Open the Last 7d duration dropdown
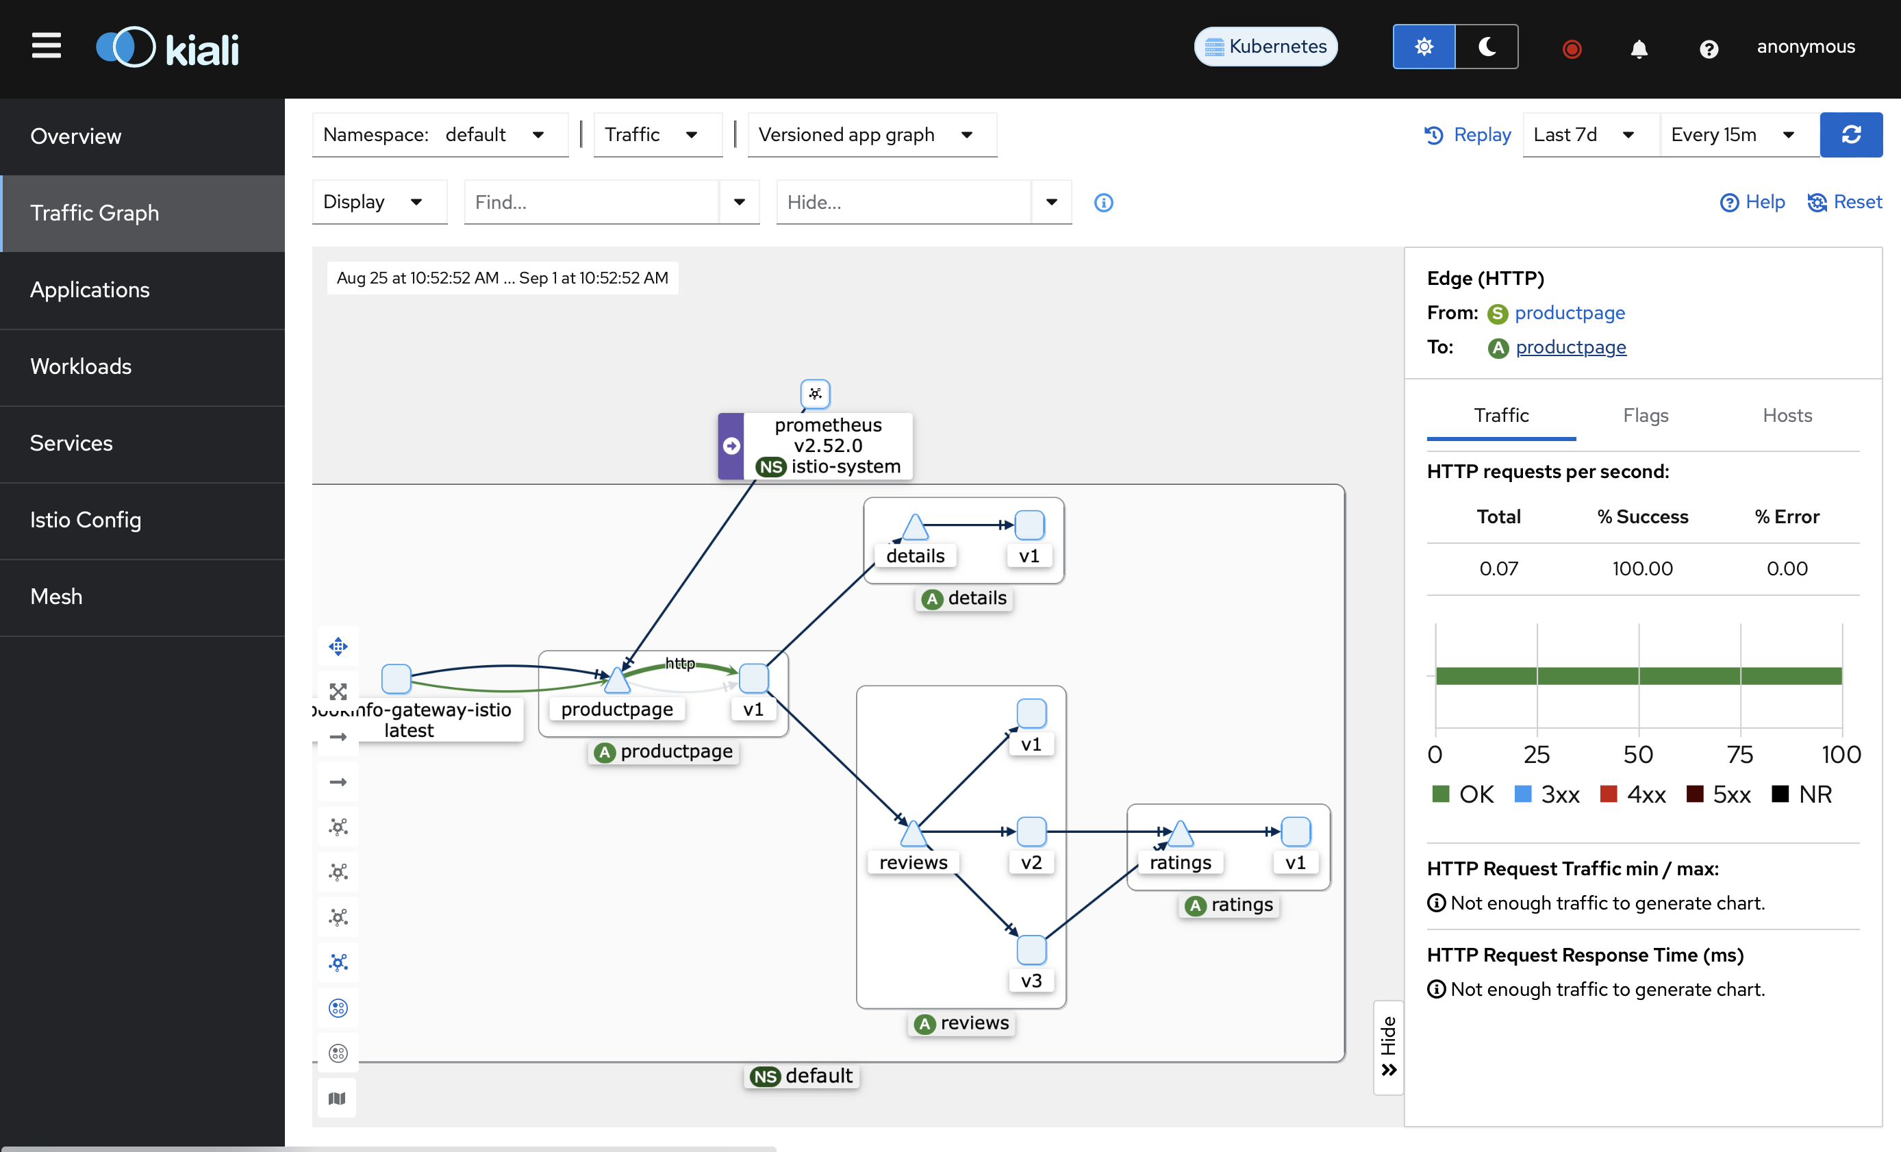Image resolution: width=1901 pixels, height=1152 pixels. pos(1591,134)
